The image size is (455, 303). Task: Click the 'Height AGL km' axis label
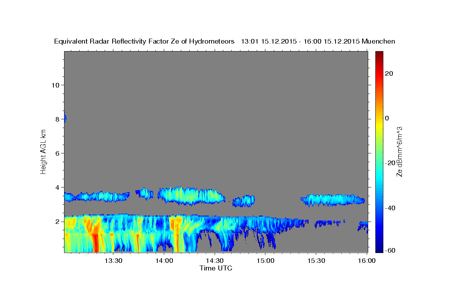43,152
